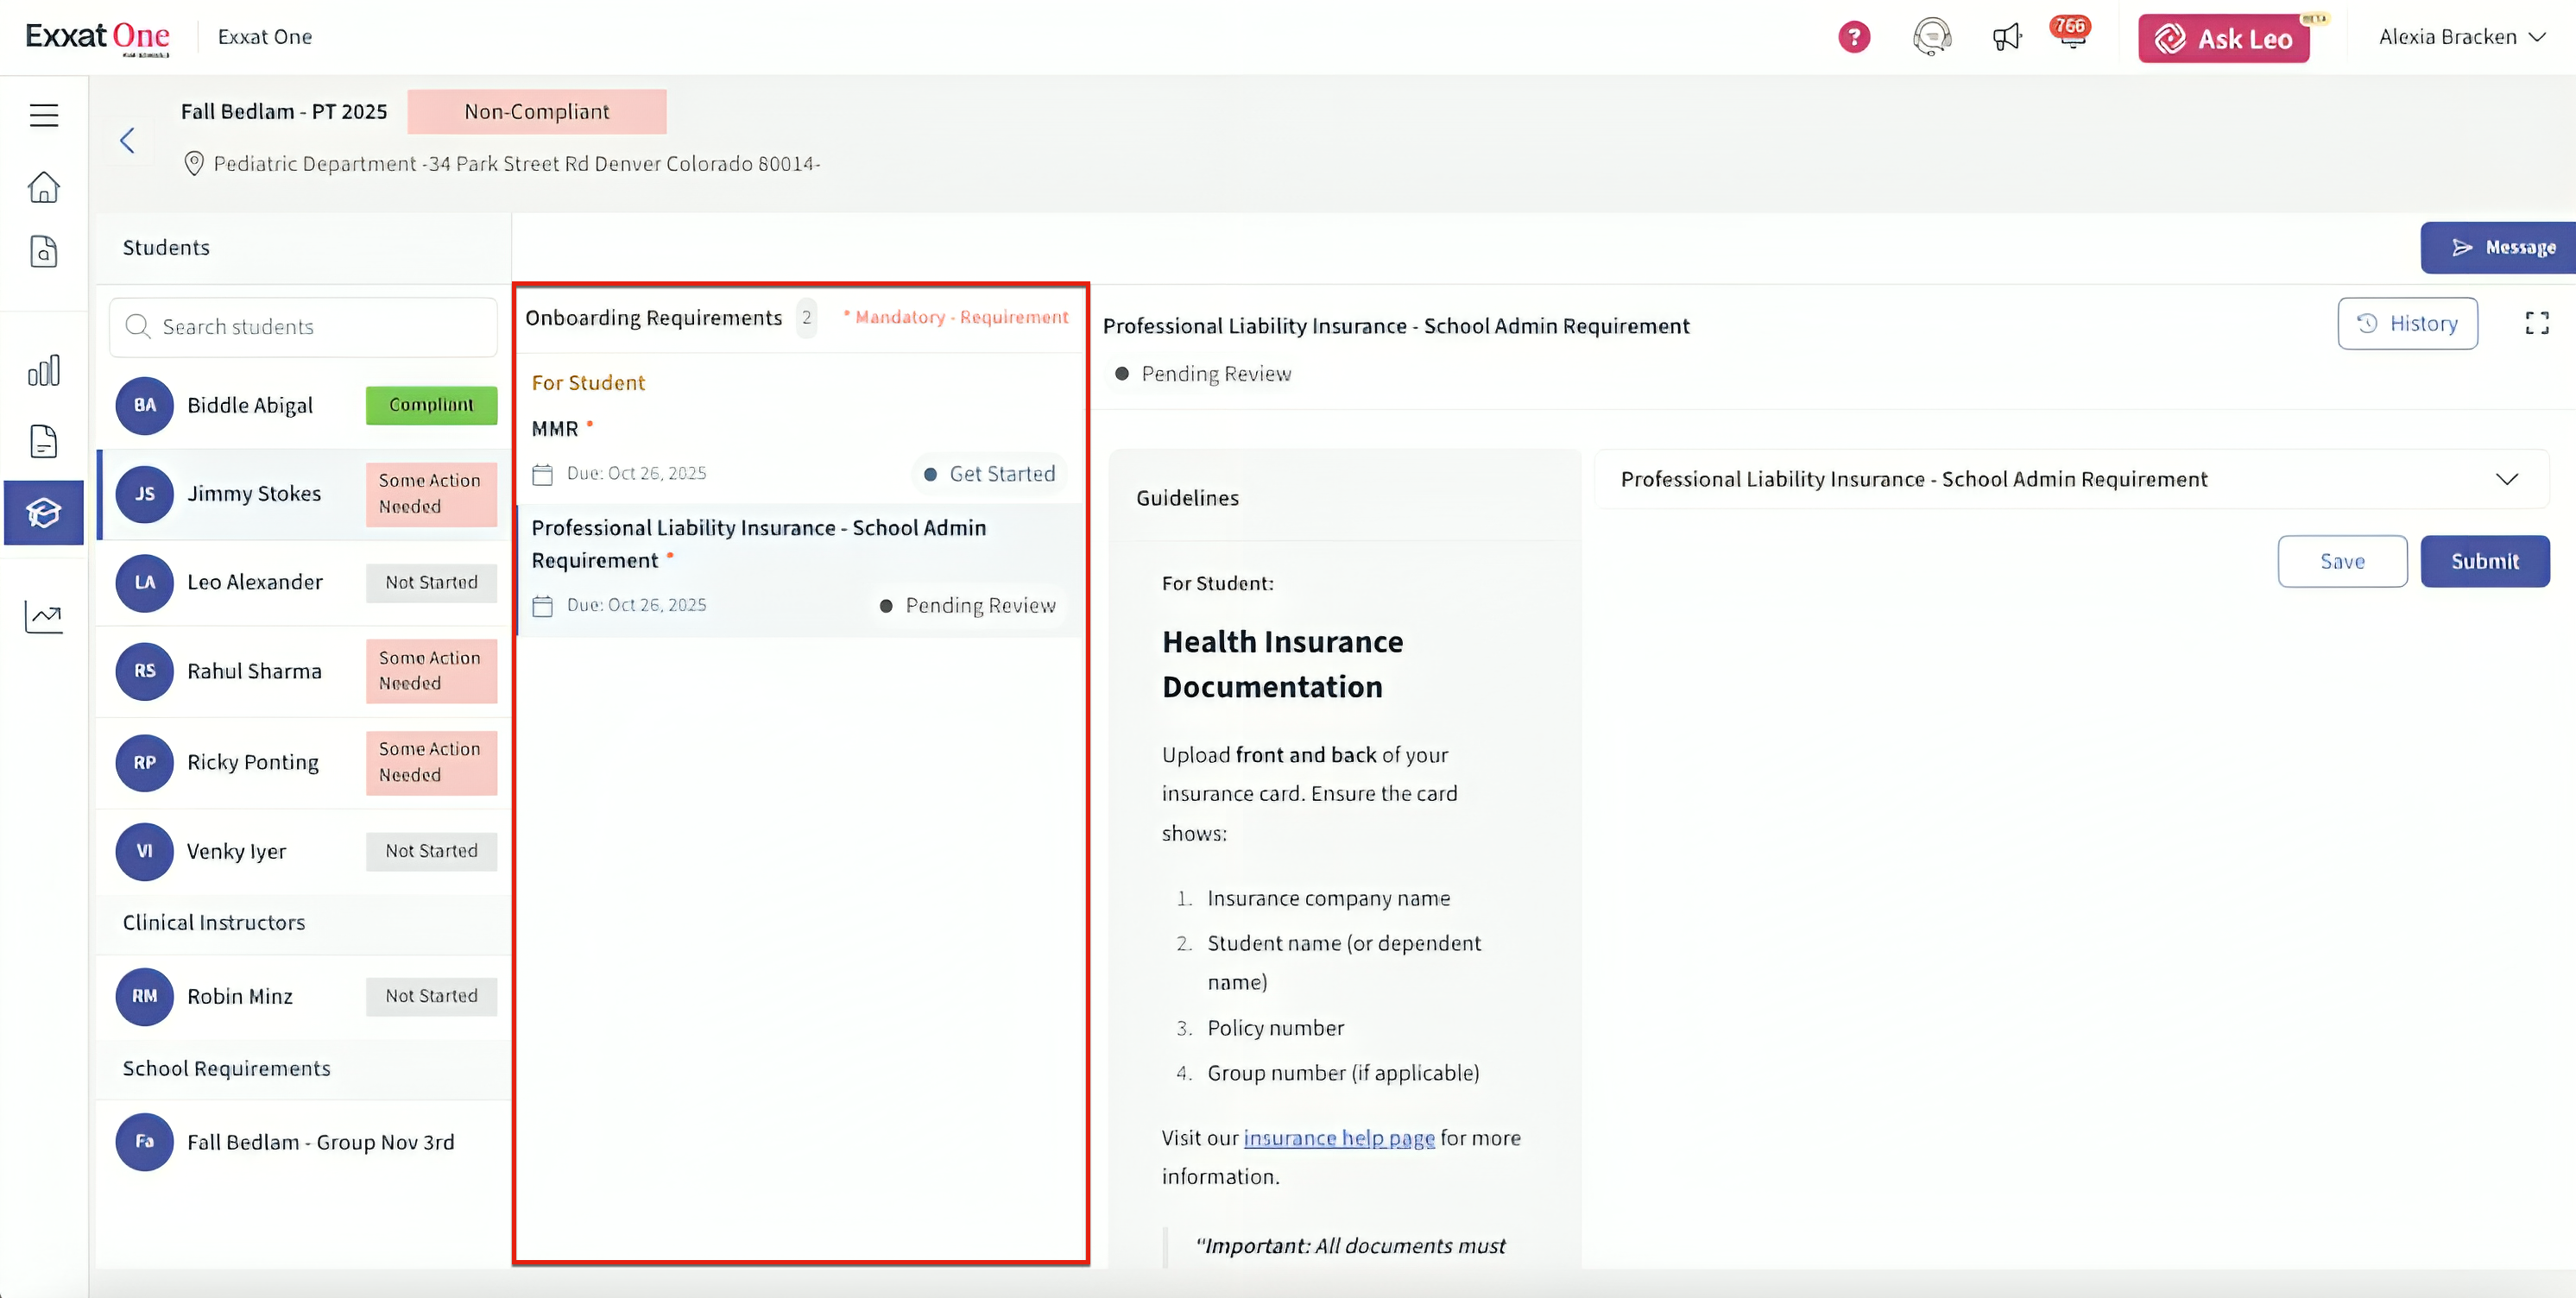Go to Home via sidebar icon
This screenshot has height=1298, width=2576.
click(x=43, y=187)
